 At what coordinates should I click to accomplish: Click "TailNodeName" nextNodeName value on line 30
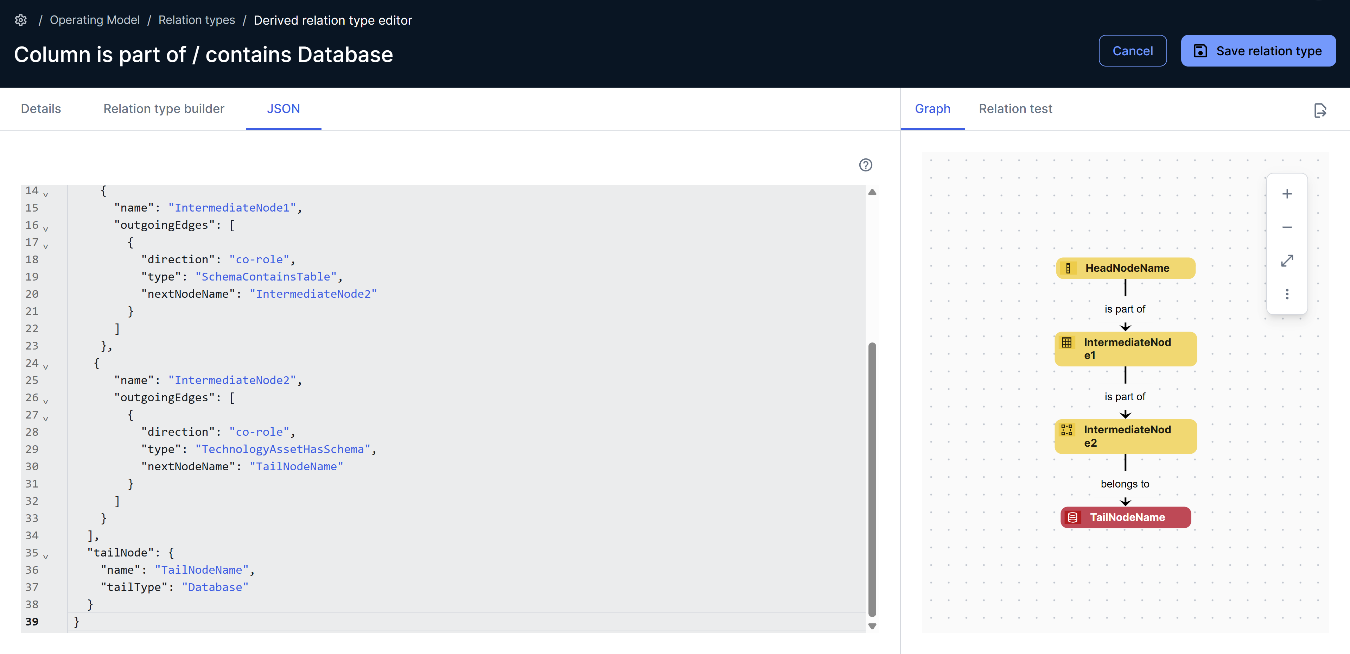pos(296,466)
